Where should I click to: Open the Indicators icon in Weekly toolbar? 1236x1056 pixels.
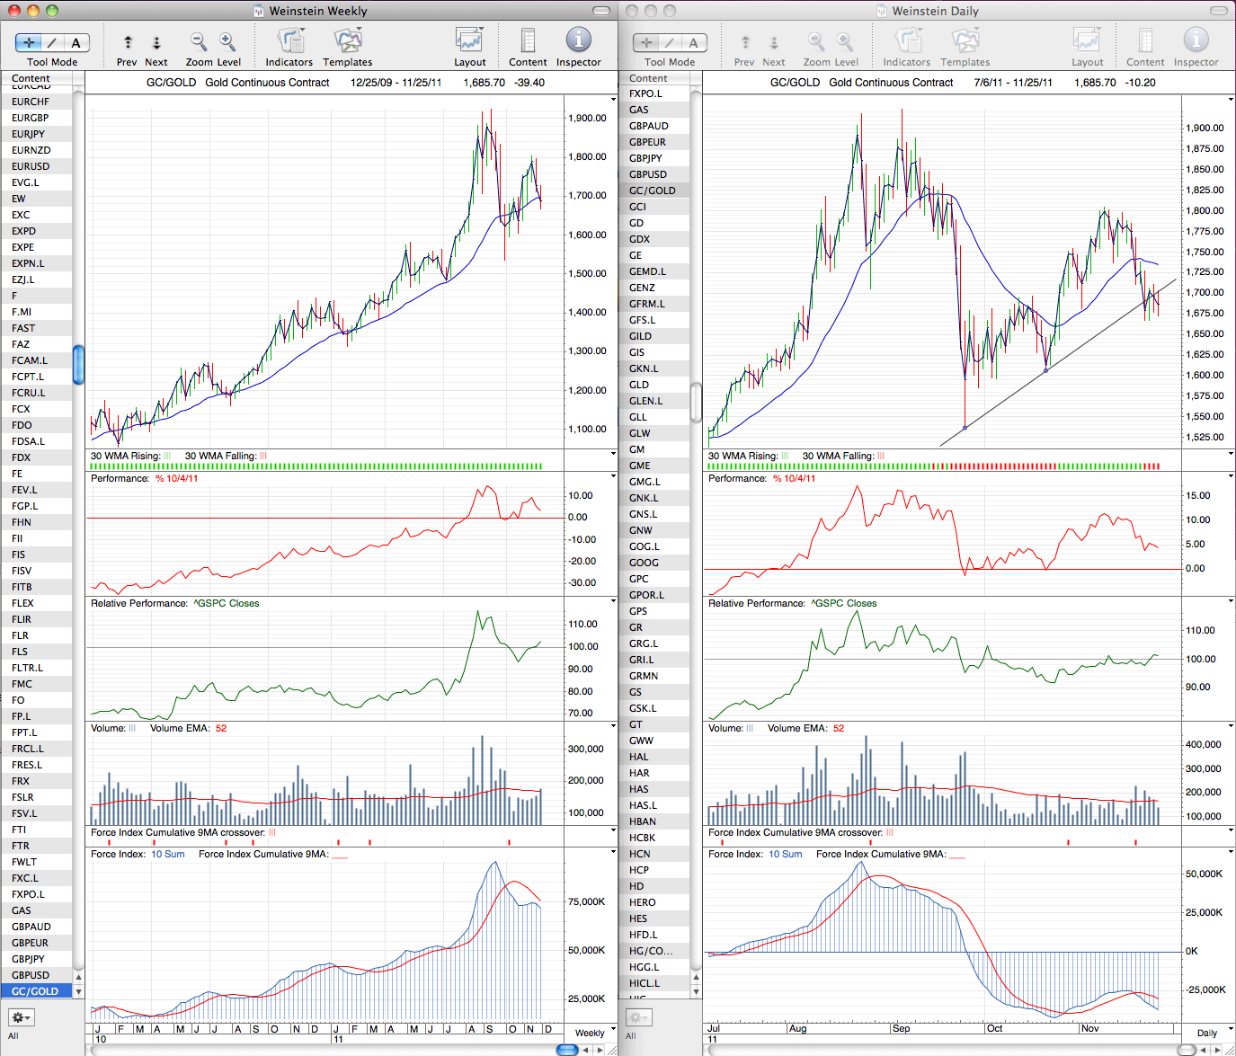pos(289,40)
